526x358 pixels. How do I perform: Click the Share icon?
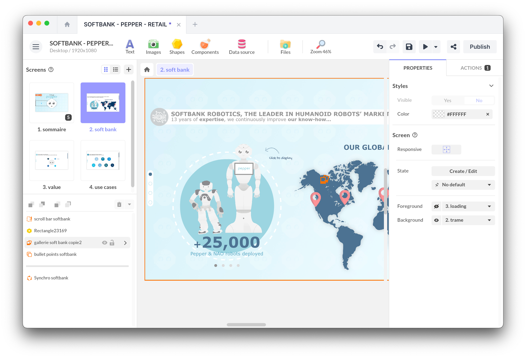click(x=453, y=46)
